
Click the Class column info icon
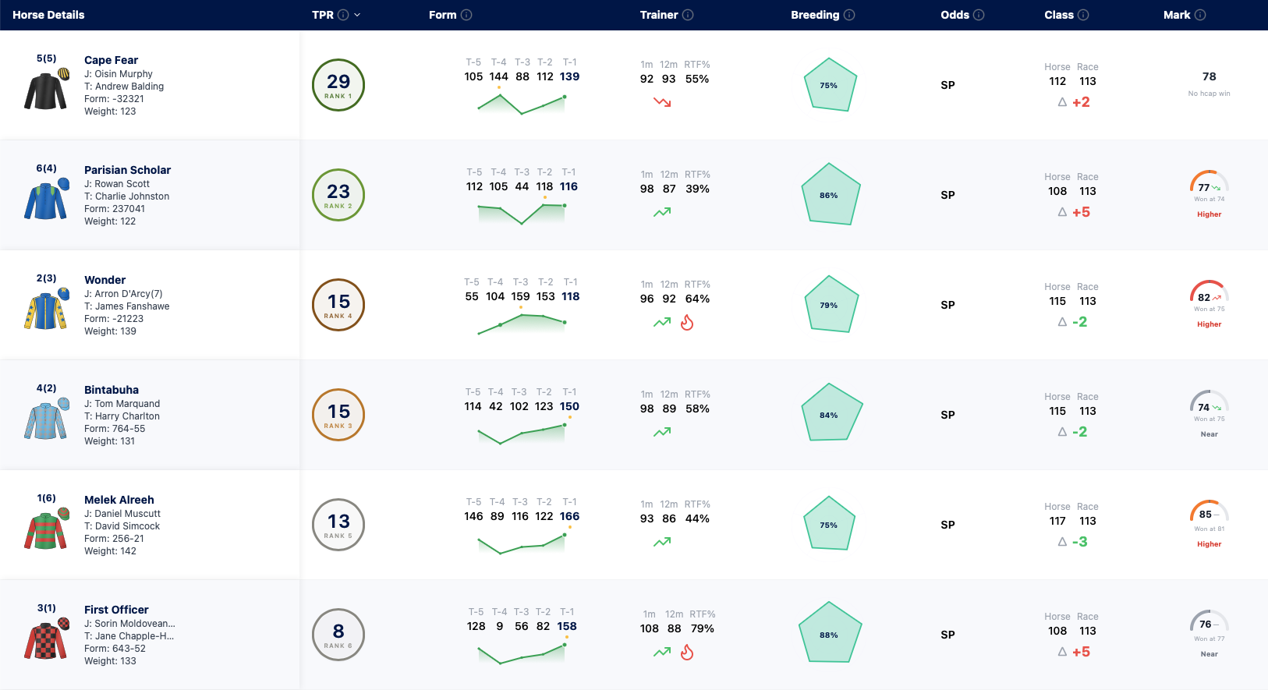pyautogui.click(x=1083, y=15)
